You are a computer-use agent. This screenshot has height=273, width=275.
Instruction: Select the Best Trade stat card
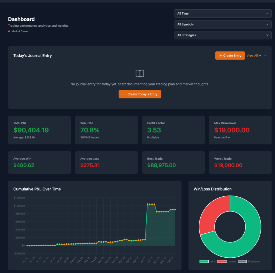coord(173,162)
